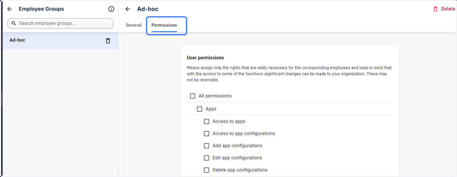The image size is (457, 177).
Task: Click back arrow beside Employee Groups
Action: coord(10,9)
